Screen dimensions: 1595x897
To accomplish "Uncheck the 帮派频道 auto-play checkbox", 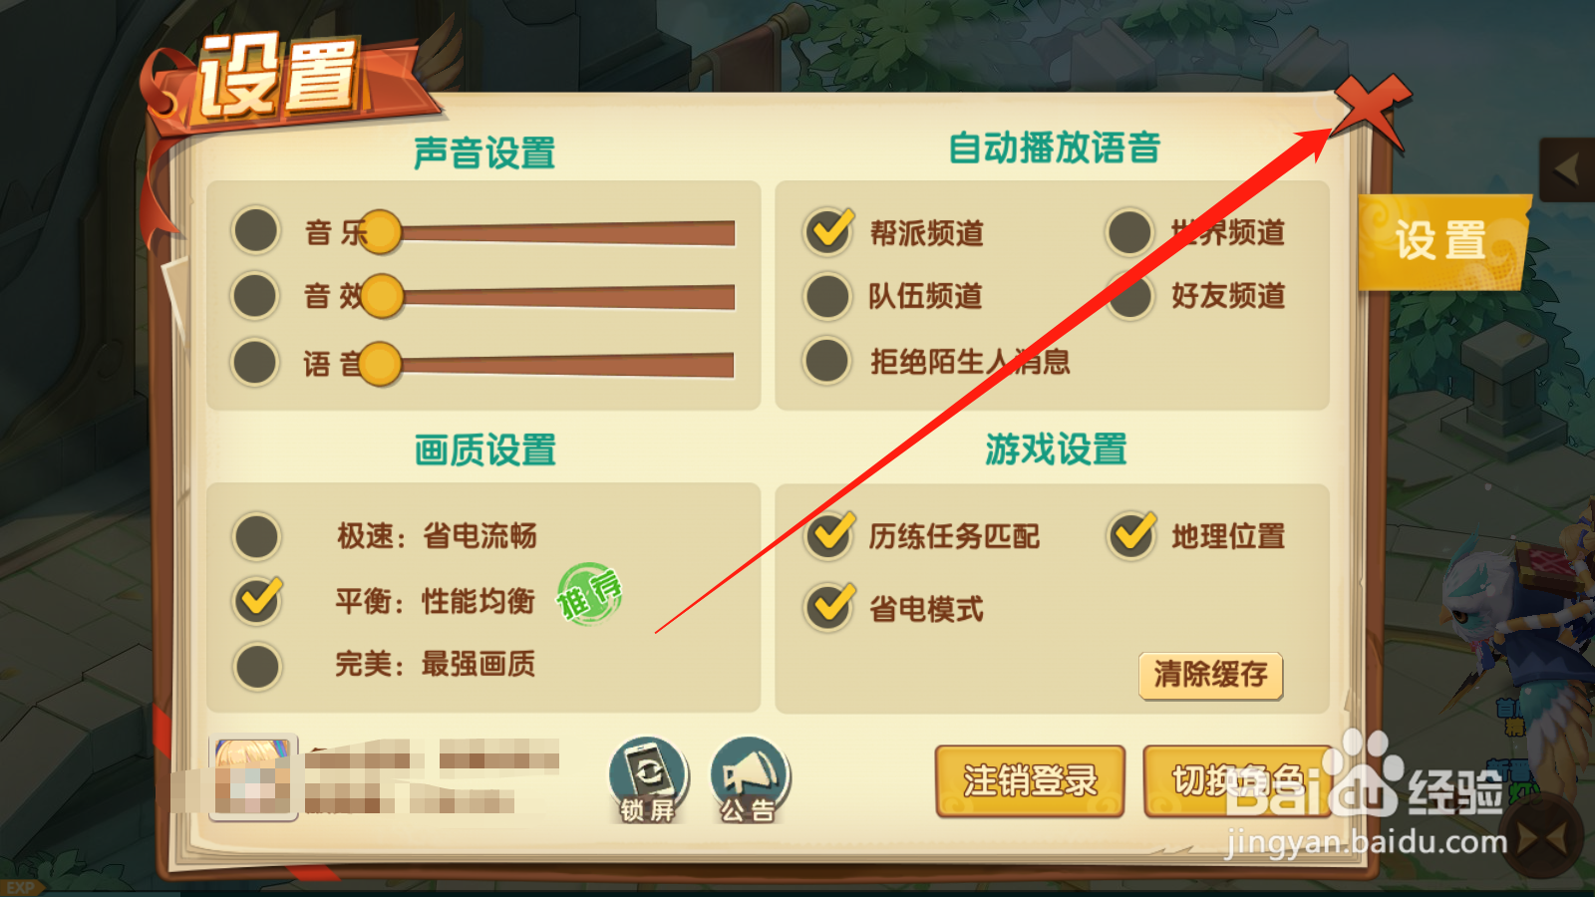I will (x=828, y=231).
